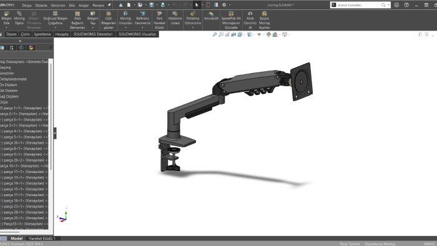Select parça 10<1> in the feature tree
This screenshot has height=246, width=437.
(24, 166)
